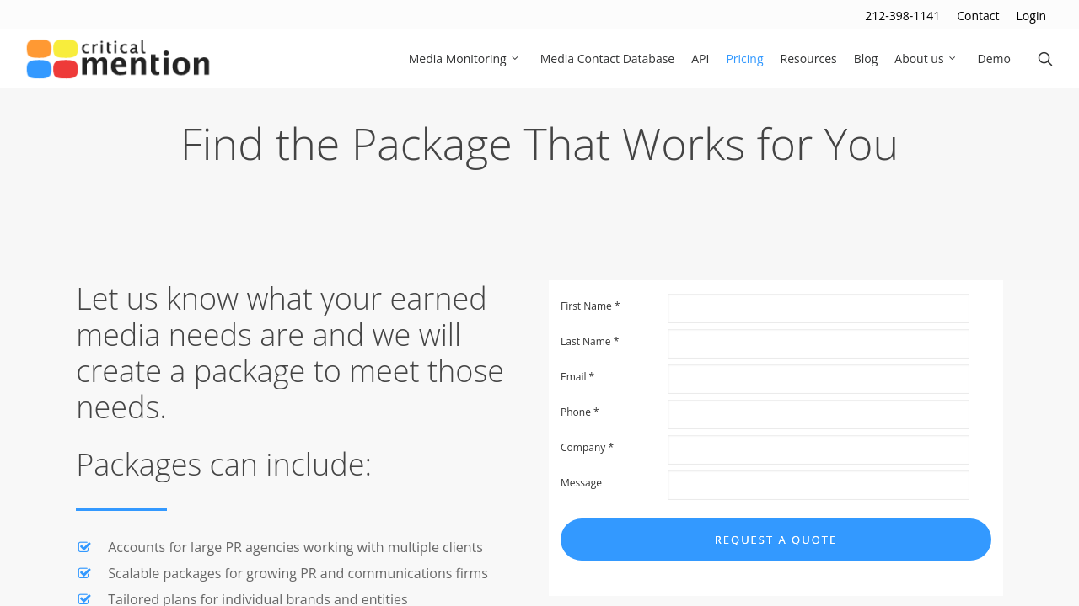Open the API menu item

click(700, 59)
